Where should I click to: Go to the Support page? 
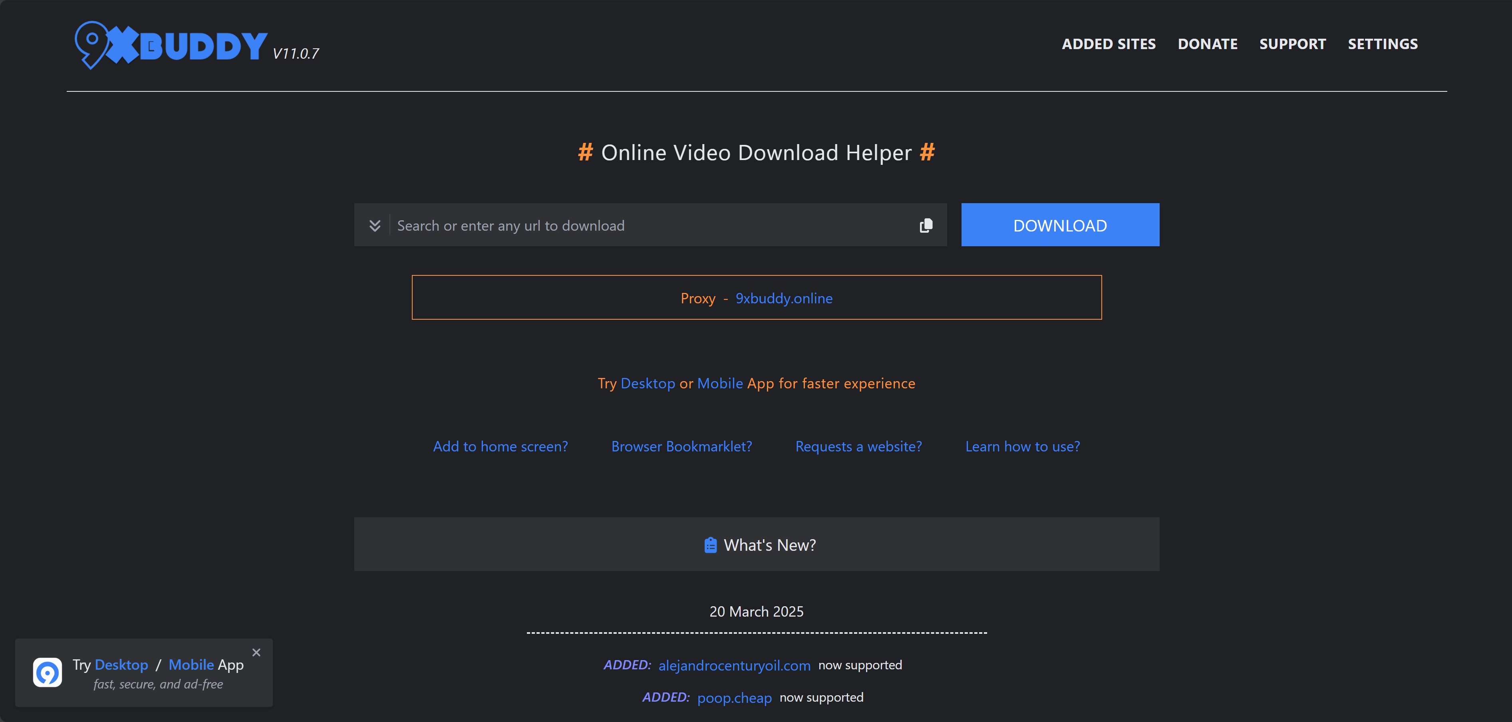[x=1292, y=44]
